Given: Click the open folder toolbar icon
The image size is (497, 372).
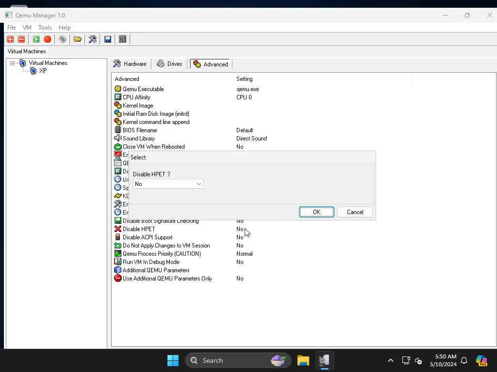Looking at the screenshot, I should tap(78, 39).
